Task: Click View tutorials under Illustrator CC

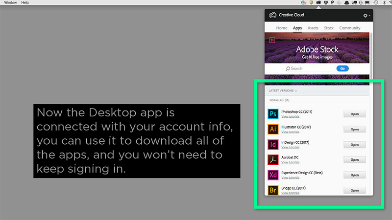Action: point(290,132)
